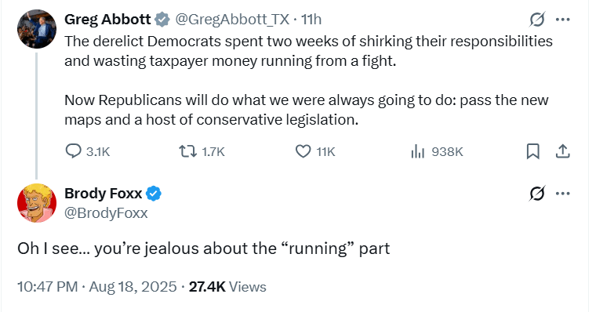Click Grok icon on Greg Abbott's post

click(537, 20)
